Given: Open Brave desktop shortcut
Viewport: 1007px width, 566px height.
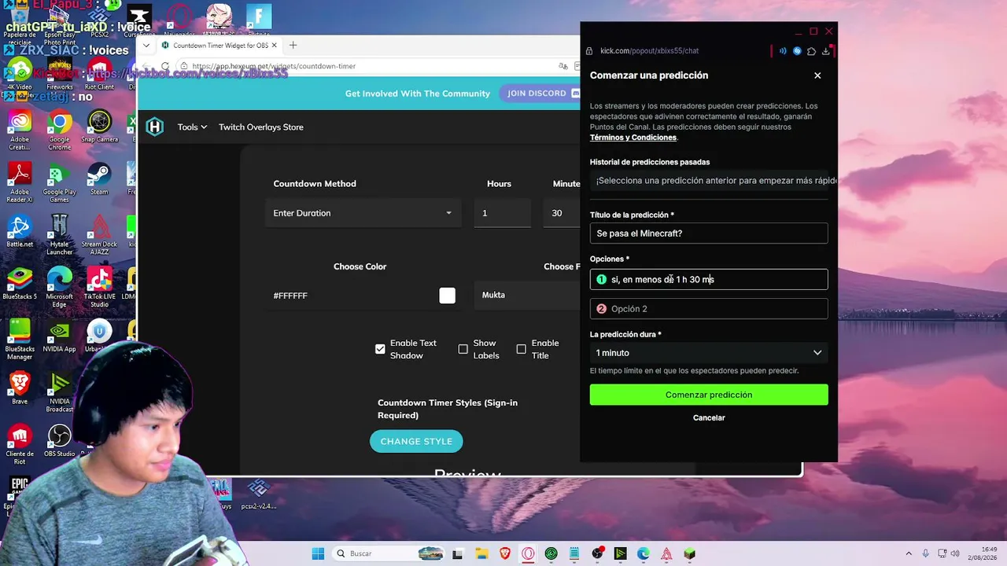Looking at the screenshot, I should click(x=20, y=388).
